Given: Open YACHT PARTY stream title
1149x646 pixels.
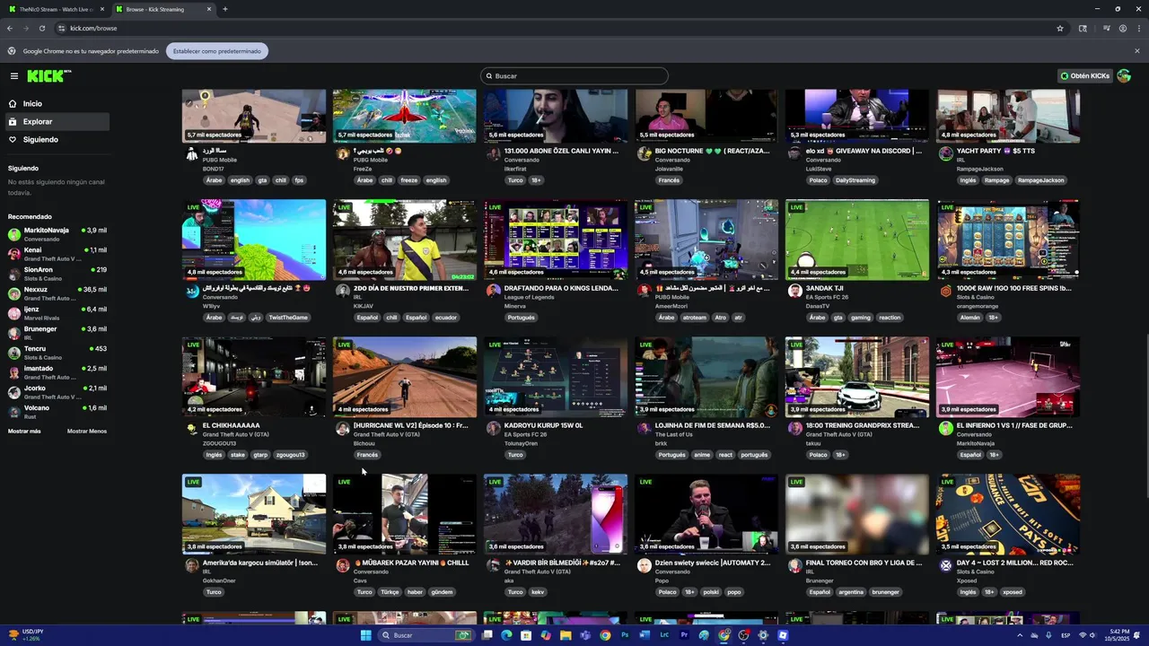Looking at the screenshot, I should point(996,151).
